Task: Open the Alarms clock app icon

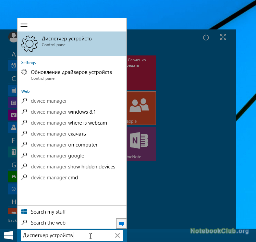Action: click(13, 66)
